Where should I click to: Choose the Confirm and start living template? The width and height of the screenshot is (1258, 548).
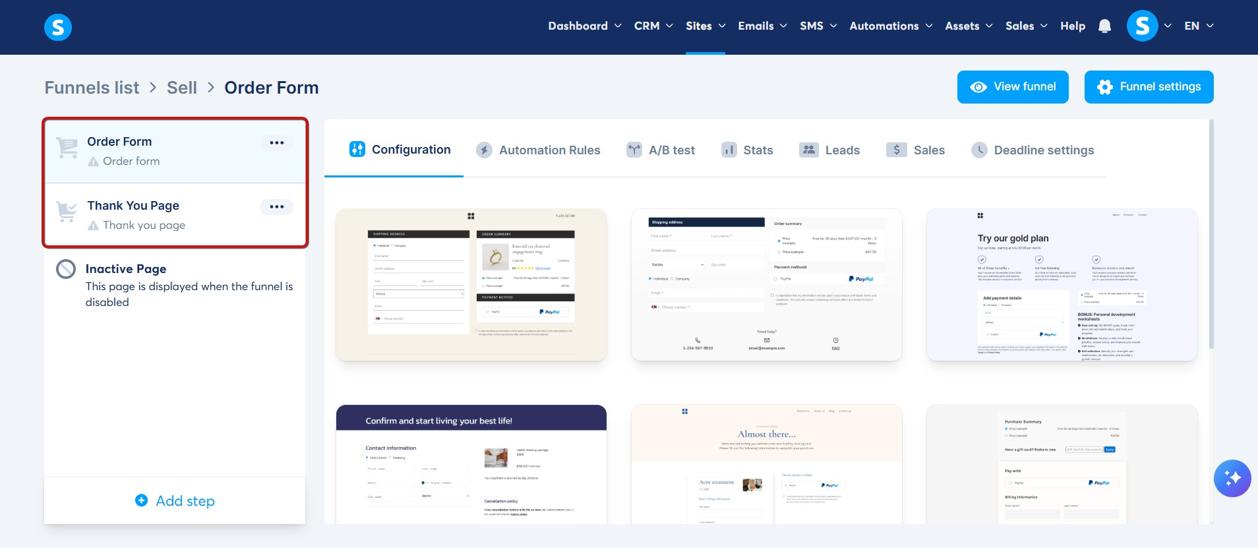pos(471,465)
